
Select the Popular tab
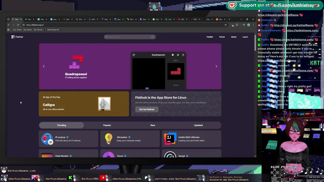click(107, 125)
